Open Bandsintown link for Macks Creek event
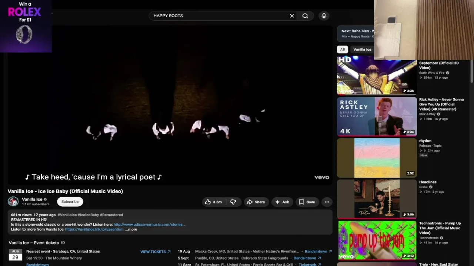 (x=318, y=252)
